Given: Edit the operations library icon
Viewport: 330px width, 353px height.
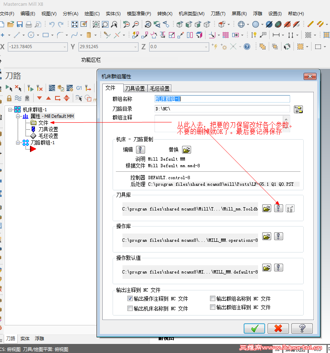Looking at the screenshot, I should (278, 236).
